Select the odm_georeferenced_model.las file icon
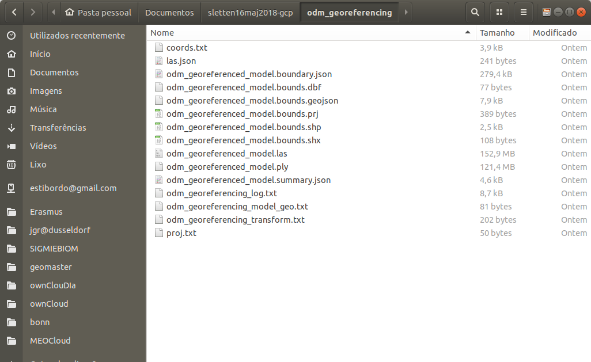 pos(159,154)
